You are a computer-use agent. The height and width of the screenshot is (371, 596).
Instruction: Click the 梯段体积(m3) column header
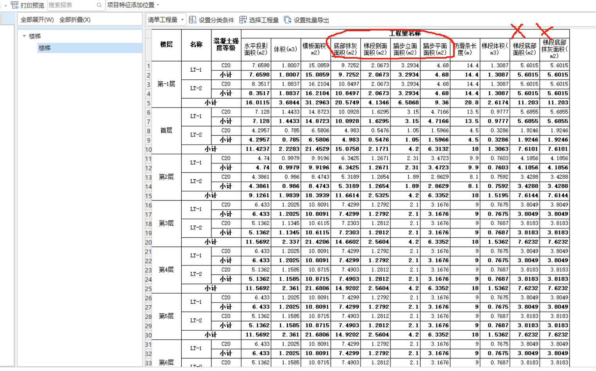tap(495, 49)
